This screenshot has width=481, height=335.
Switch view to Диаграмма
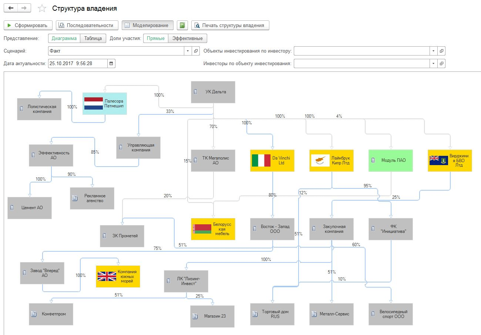64,38
